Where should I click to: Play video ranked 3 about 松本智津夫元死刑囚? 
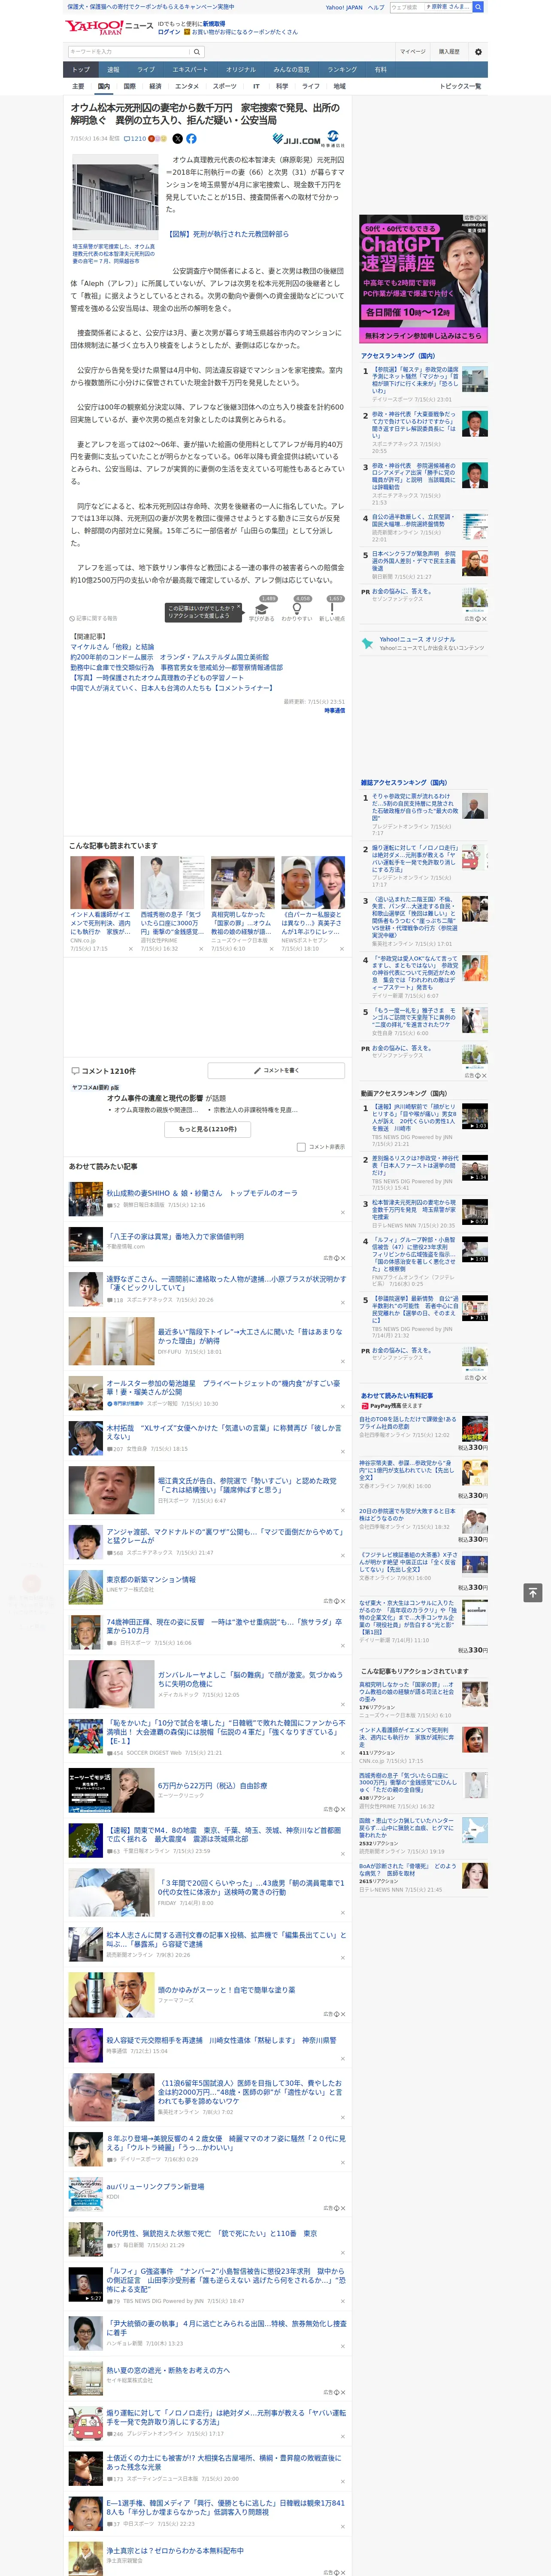click(475, 1211)
